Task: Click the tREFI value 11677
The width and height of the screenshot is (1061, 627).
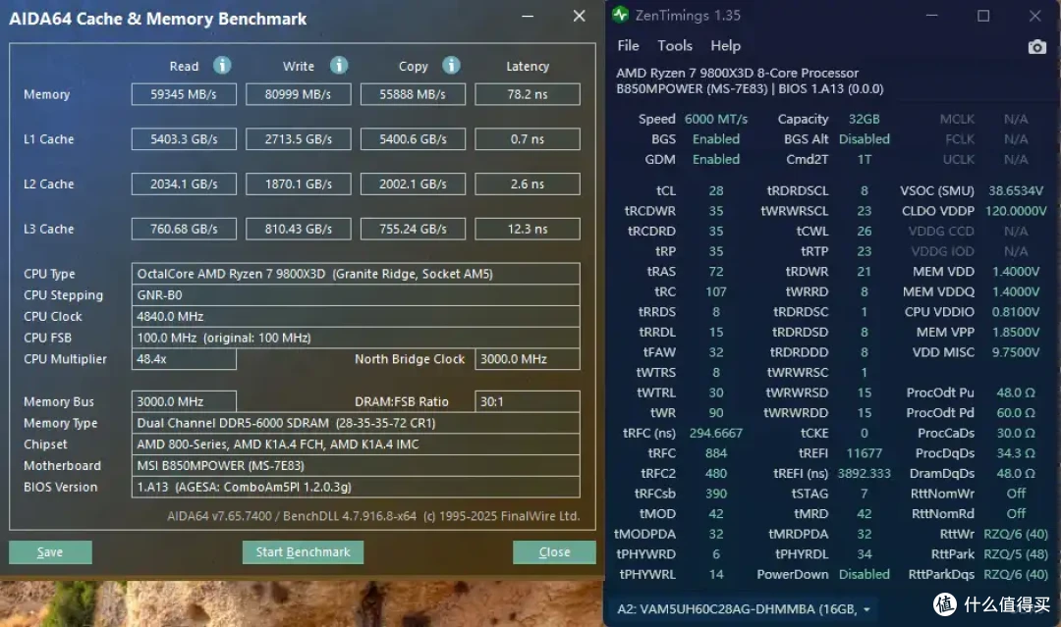Action: (x=865, y=453)
